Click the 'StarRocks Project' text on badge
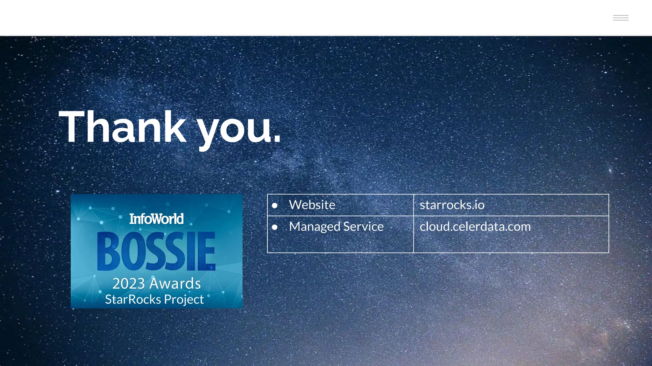The width and height of the screenshot is (652, 366). (x=154, y=300)
